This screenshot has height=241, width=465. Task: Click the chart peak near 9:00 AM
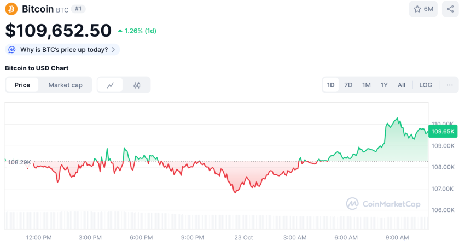click(398, 118)
